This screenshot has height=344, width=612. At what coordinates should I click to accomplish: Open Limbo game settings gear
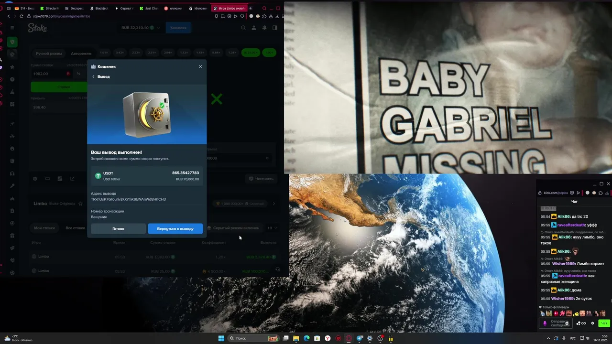[35, 179]
